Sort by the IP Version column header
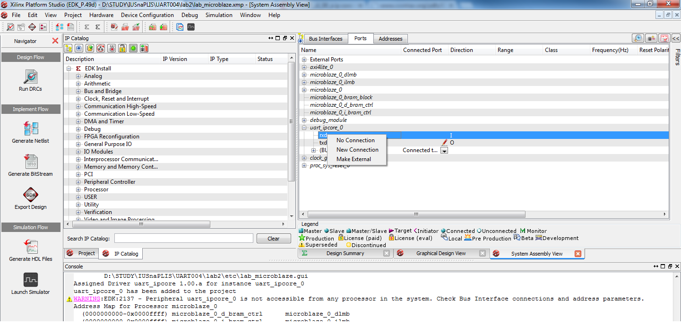 pos(184,59)
